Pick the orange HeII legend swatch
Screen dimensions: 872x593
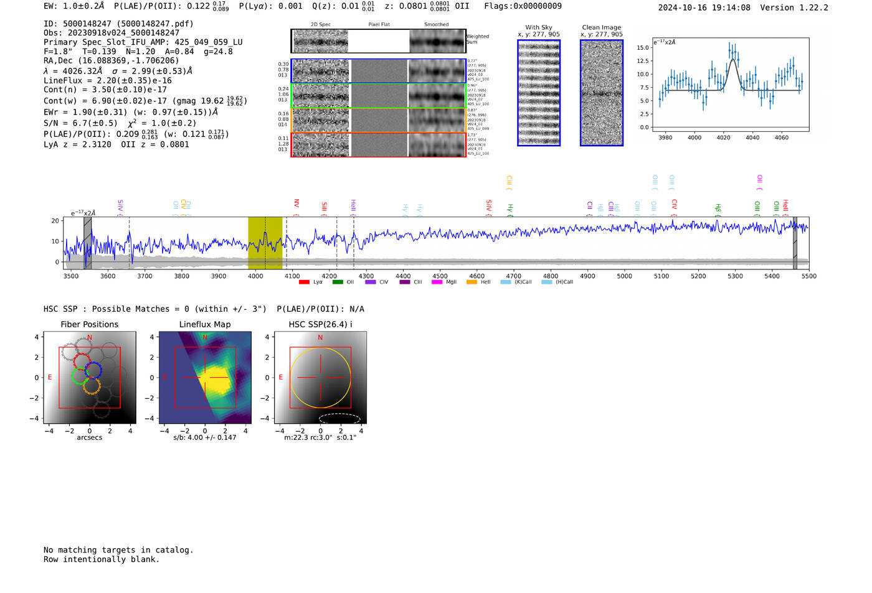(472, 282)
